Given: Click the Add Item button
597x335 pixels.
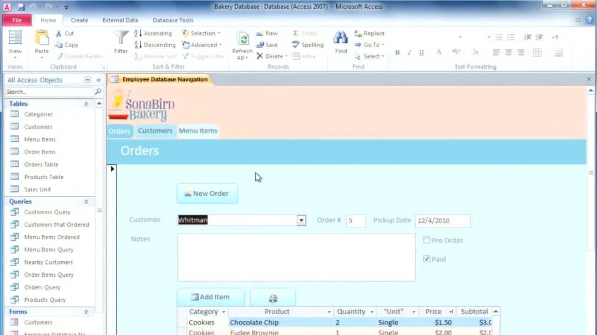Looking at the screenshot, I should pyautogui.click(x=210, y=297).
